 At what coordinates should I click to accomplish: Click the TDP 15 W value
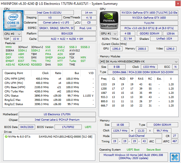[x=16, y=39]
